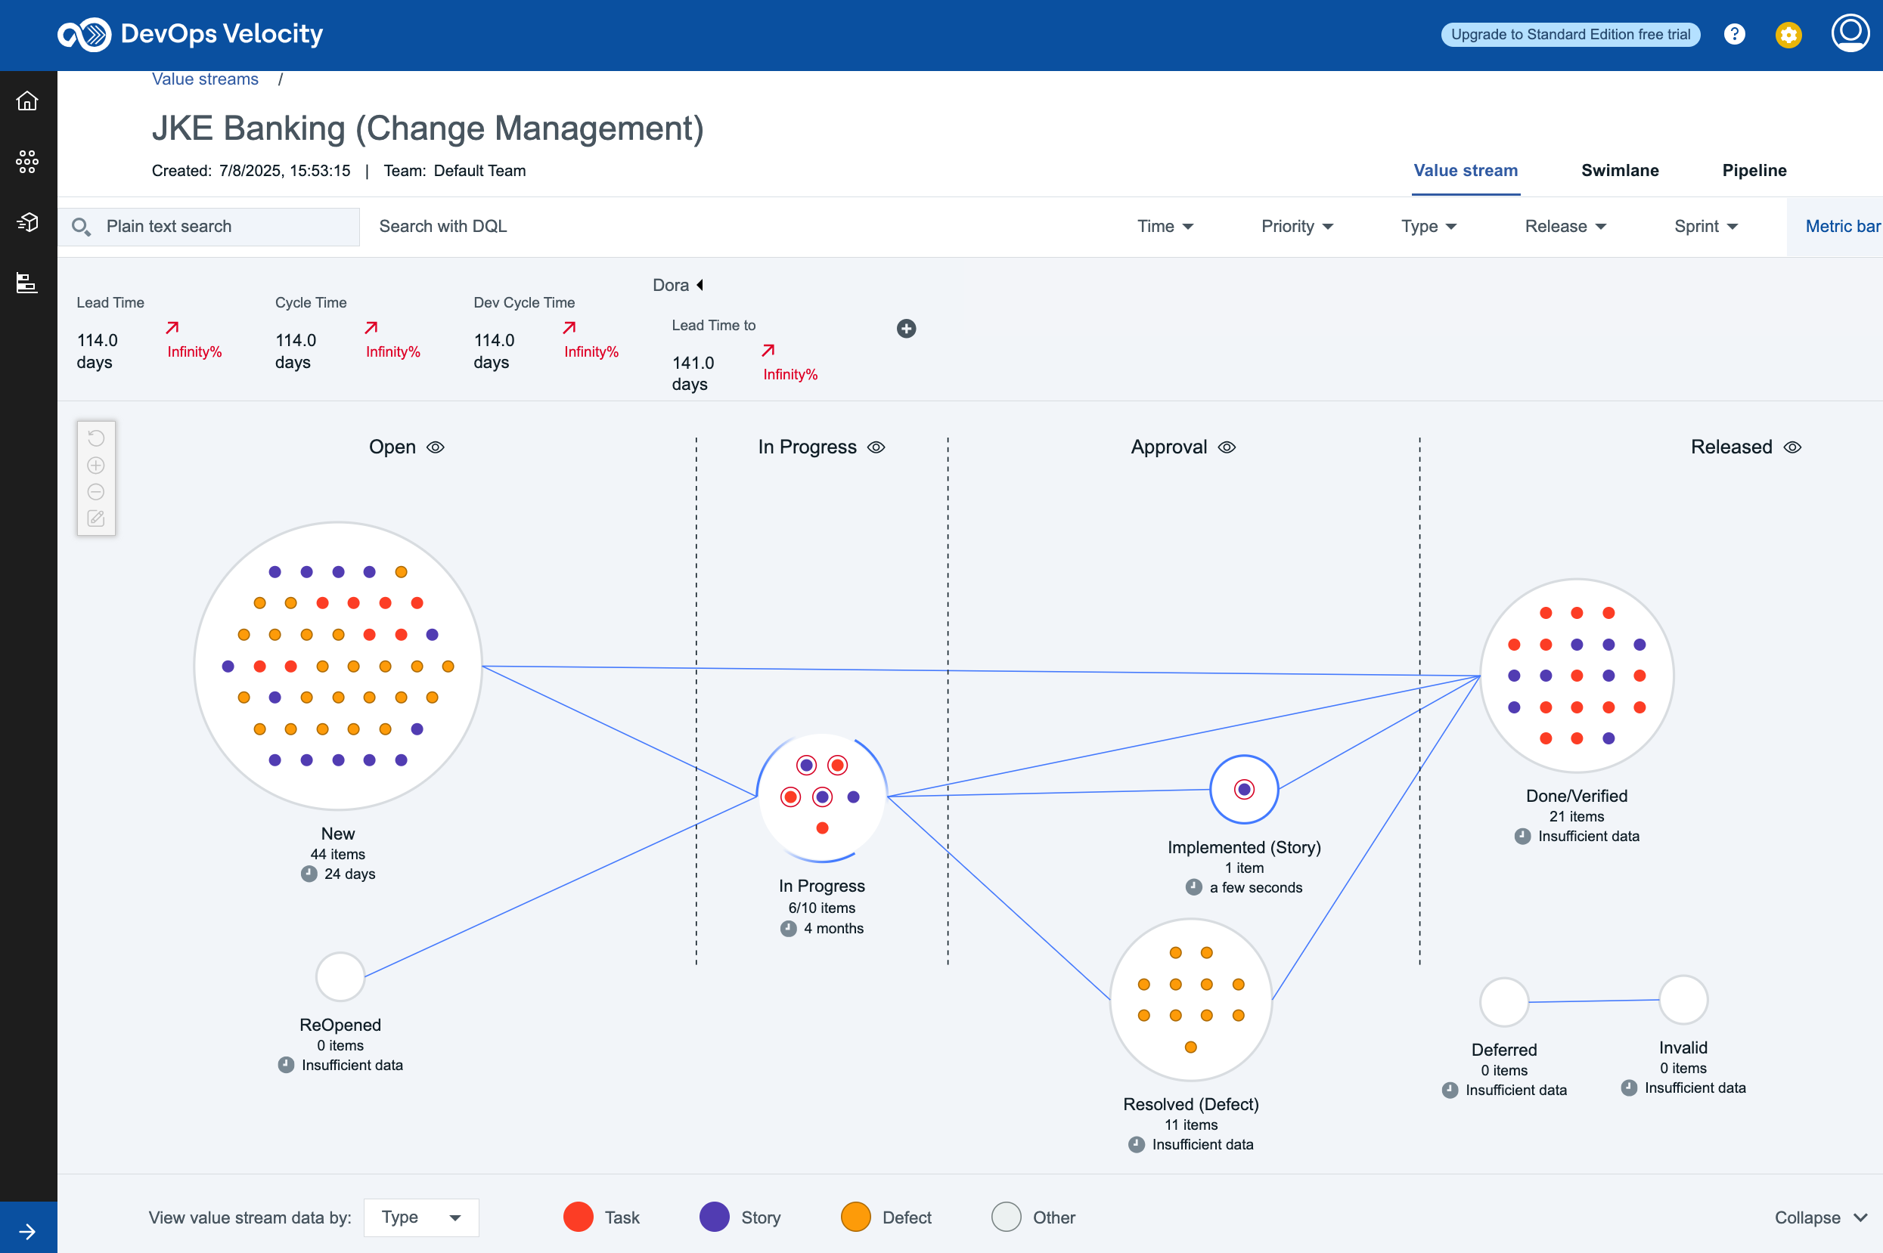
Task: Open View value stream data by Type combo
Action: click(x=421, y=1217)
